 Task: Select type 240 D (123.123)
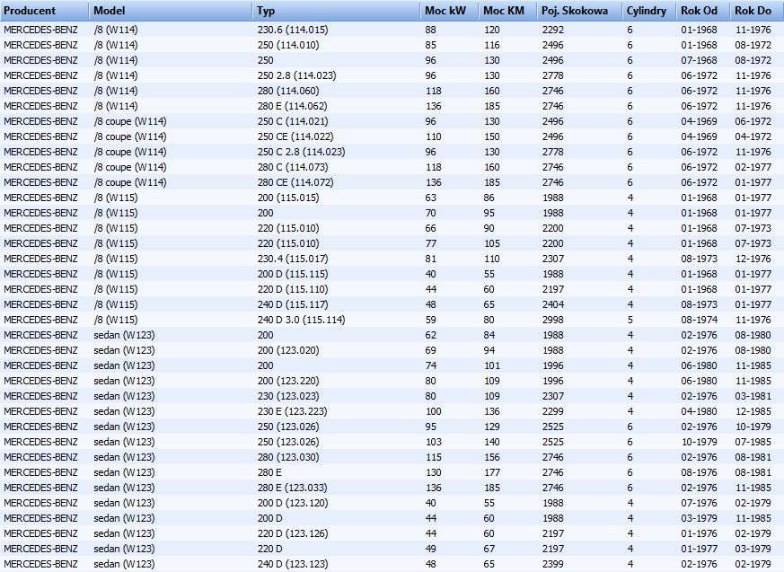click(x=293, y=564)
